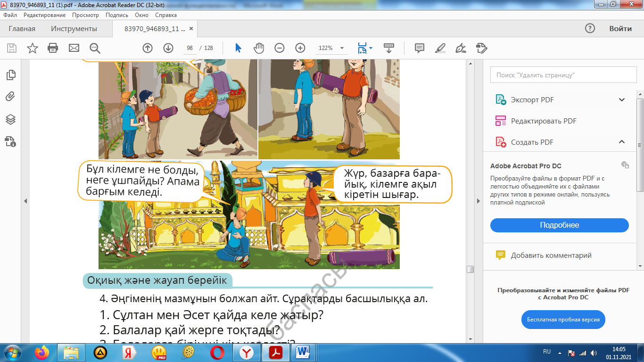This screenshot has height=362, width=644.
Task: Collapse the Создать PDF section
Action: pyautogui.click(x=621, y=142)
